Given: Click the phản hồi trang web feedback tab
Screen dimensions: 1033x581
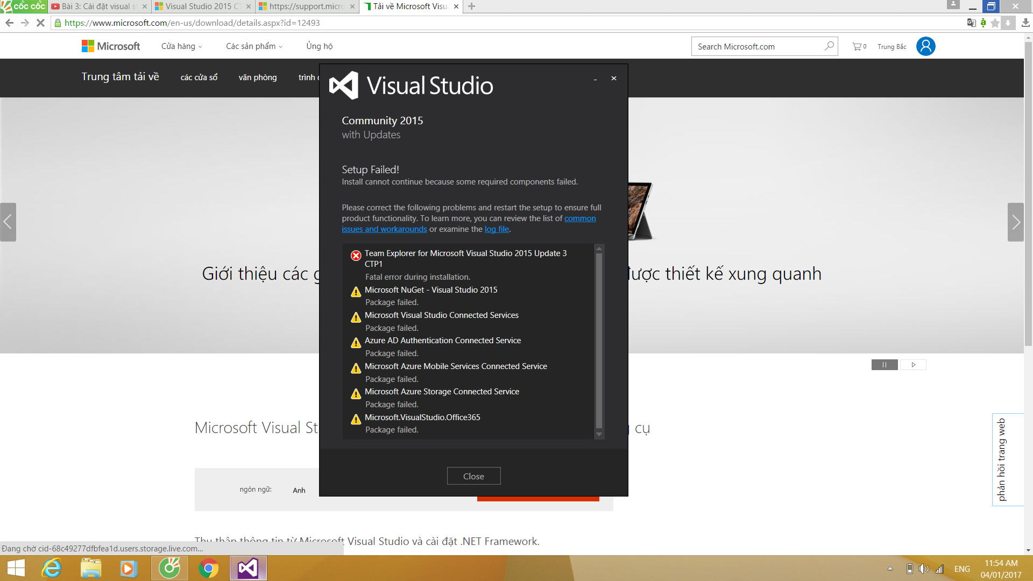Looking at the screenshot, I should (x=1007, y=459).
